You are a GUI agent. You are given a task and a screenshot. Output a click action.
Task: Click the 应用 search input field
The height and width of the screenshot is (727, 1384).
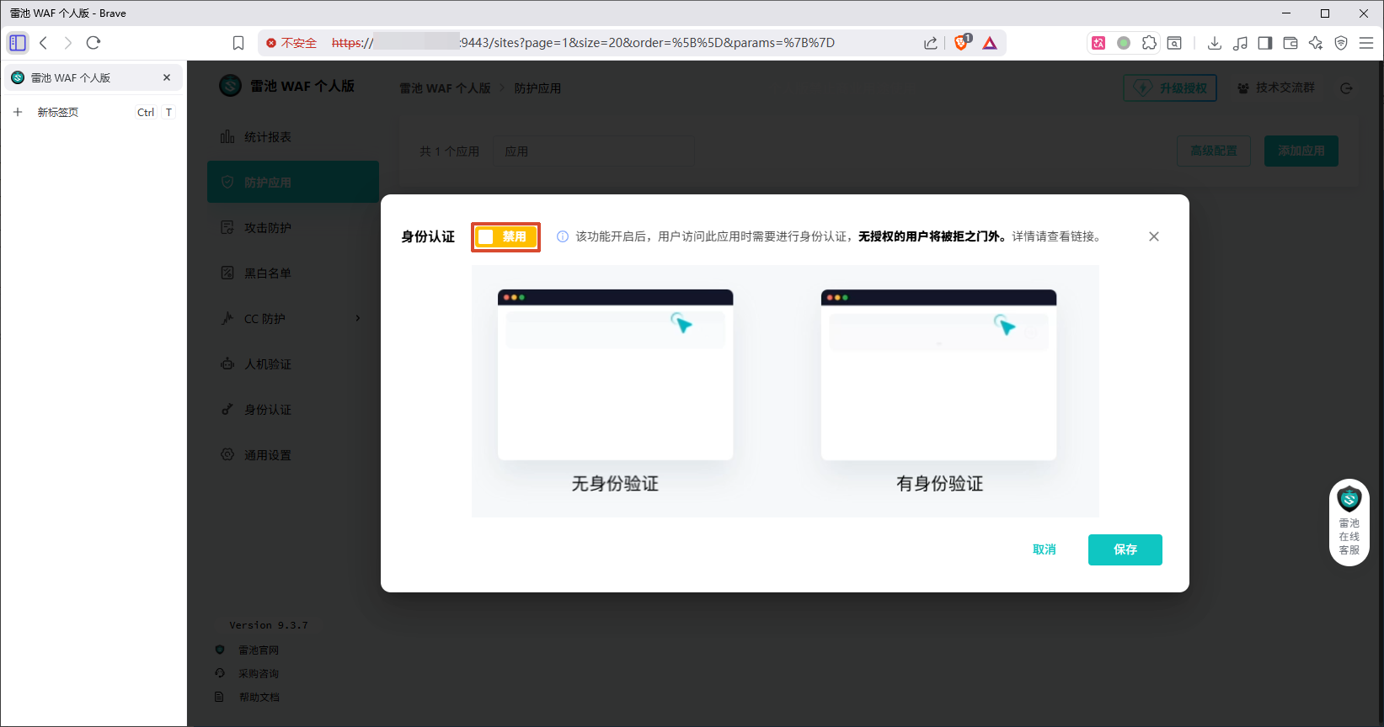click(x=594, y=151)
